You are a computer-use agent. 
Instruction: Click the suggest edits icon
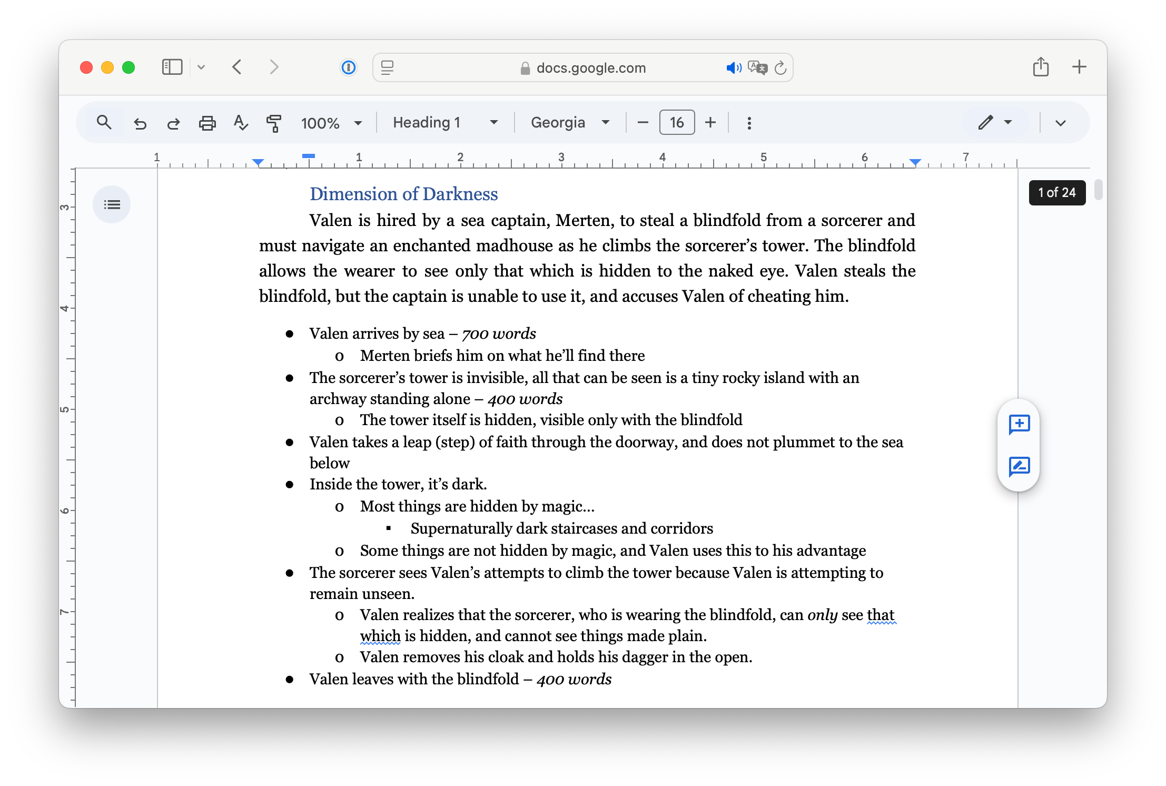click(x=1019, y=466)
